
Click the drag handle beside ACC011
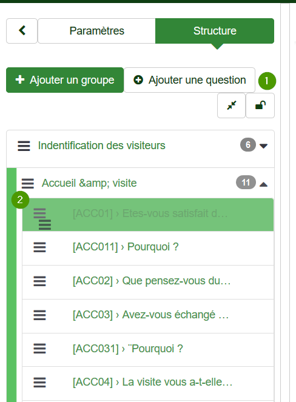40,247
